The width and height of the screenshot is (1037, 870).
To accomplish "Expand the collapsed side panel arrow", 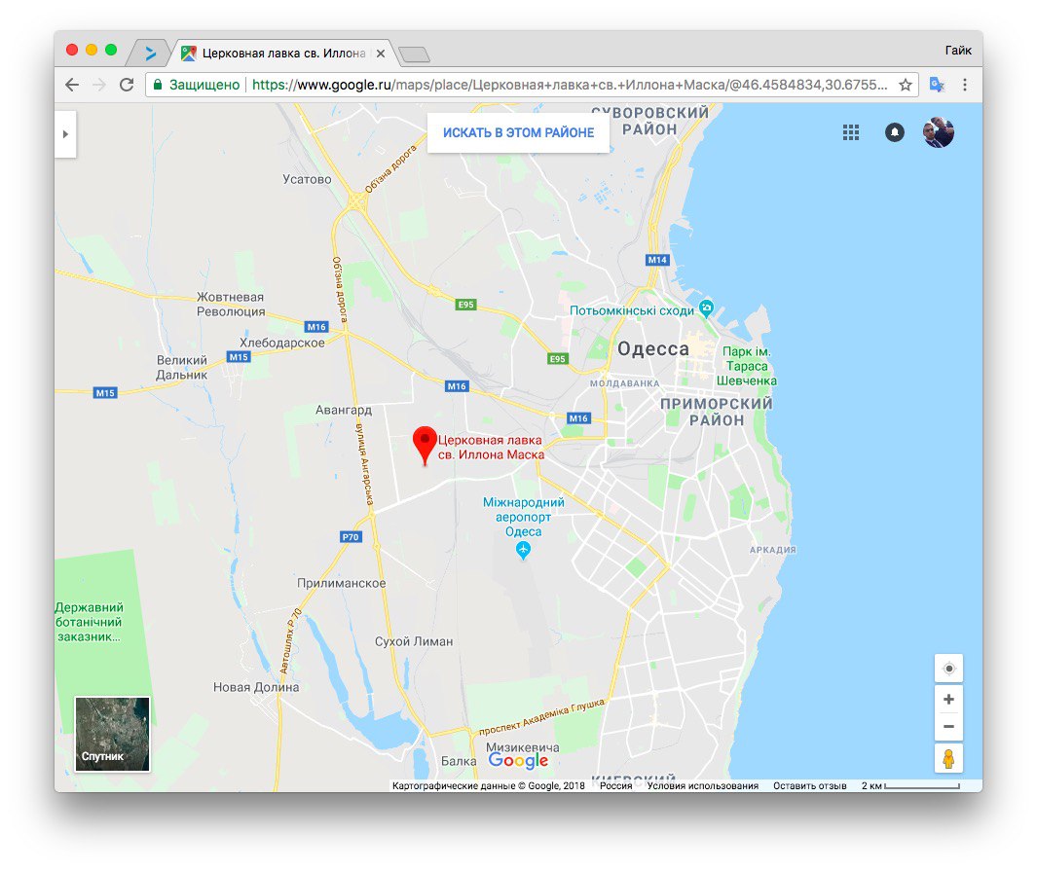I will click(65, 134).
